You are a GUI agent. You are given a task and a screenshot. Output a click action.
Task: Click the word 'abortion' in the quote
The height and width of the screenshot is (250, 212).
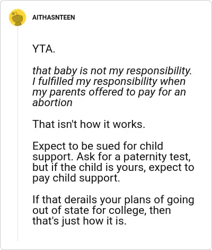tap(52, 102)
